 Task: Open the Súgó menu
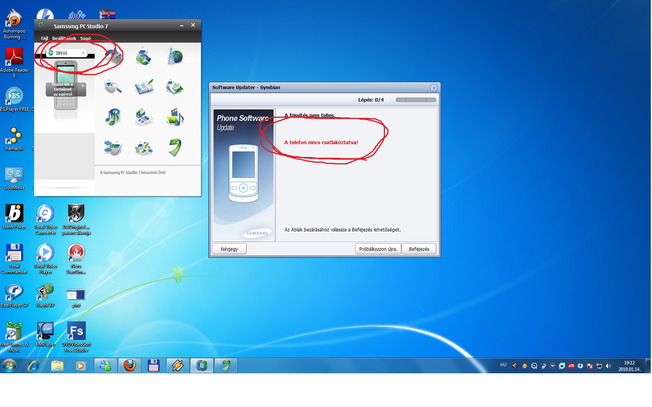pyautogui.click(x=85, y=38)
